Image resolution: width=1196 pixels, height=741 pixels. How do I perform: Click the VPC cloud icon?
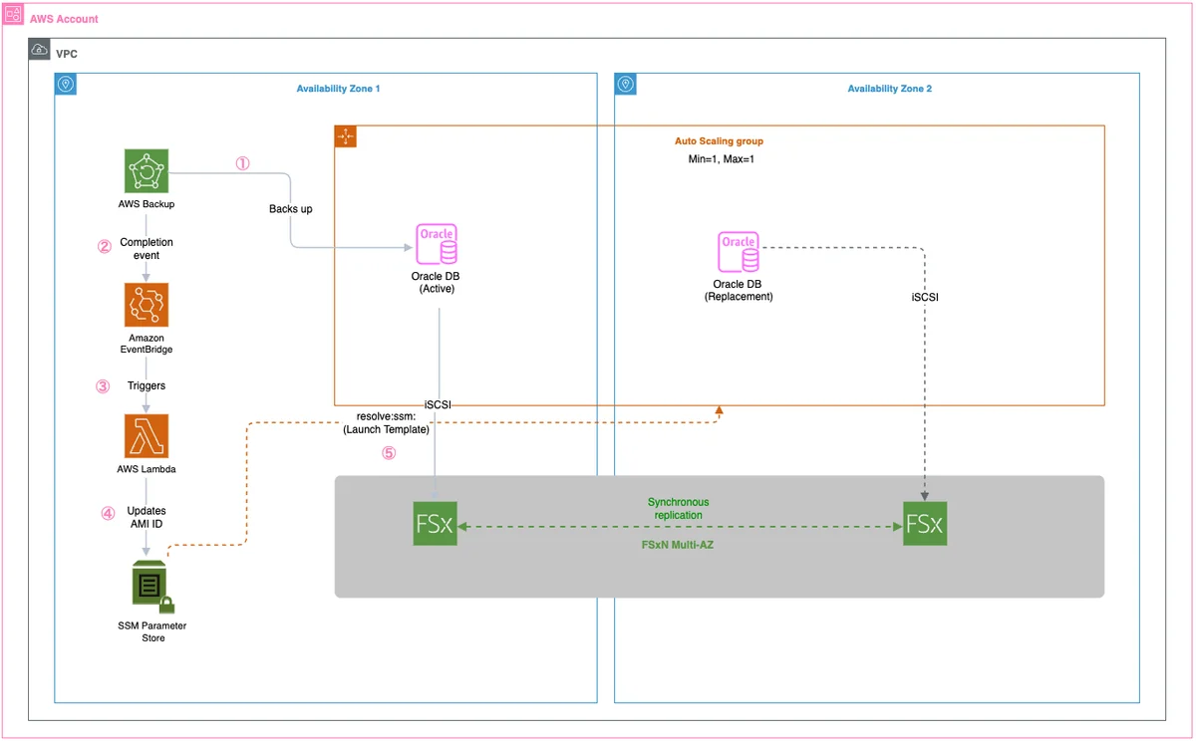tap(40, 50)
